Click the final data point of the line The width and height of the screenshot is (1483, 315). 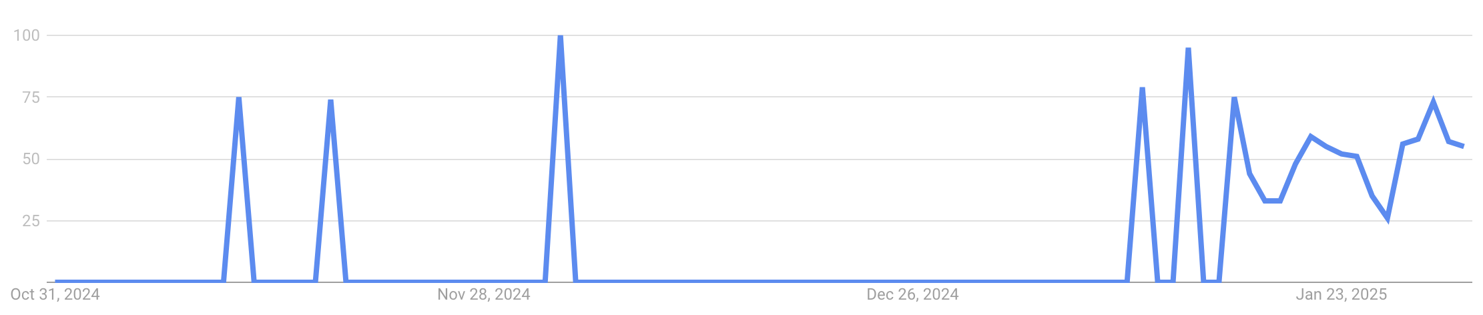coord(1463,146)
